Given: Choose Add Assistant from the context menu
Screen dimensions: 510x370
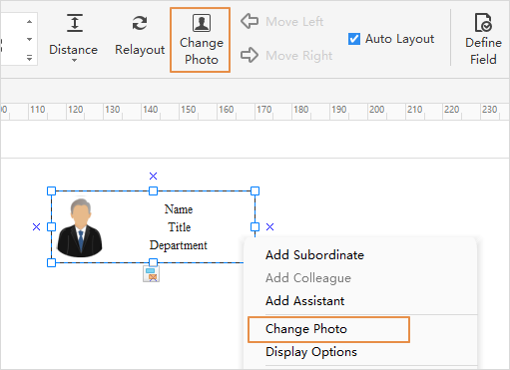Looking at the screenshot, I should [x=304, y=301].
